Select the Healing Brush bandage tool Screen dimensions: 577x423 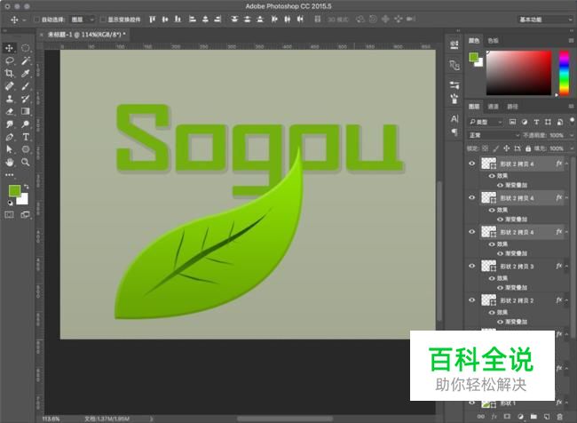tap(9, 86)
